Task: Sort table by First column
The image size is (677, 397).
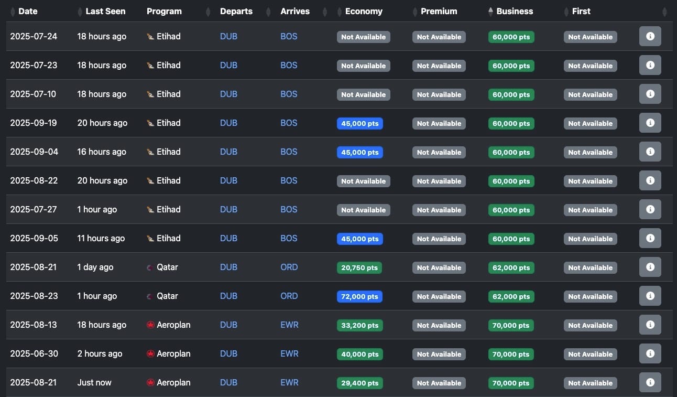Action: (x=581, y=11)
